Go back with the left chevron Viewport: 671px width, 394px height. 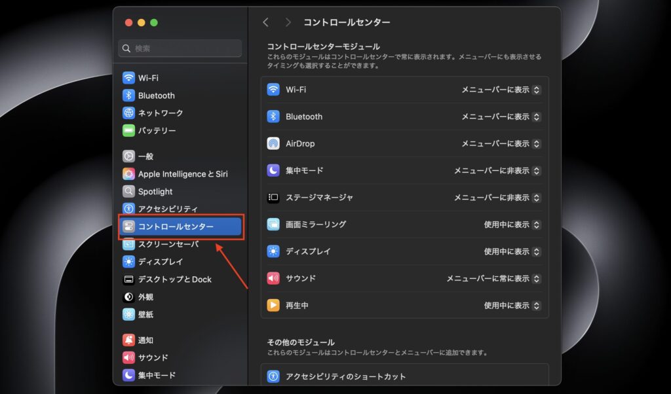pos(266,22)
